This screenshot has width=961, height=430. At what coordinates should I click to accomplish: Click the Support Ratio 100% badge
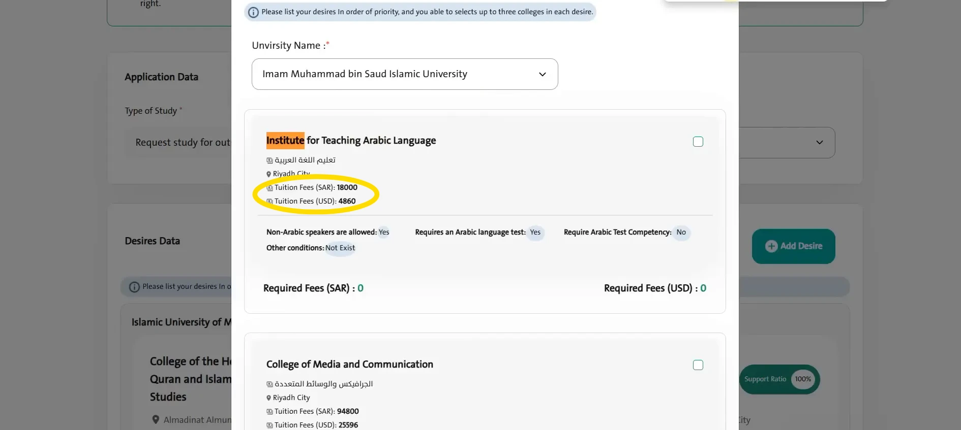[779, 379]
